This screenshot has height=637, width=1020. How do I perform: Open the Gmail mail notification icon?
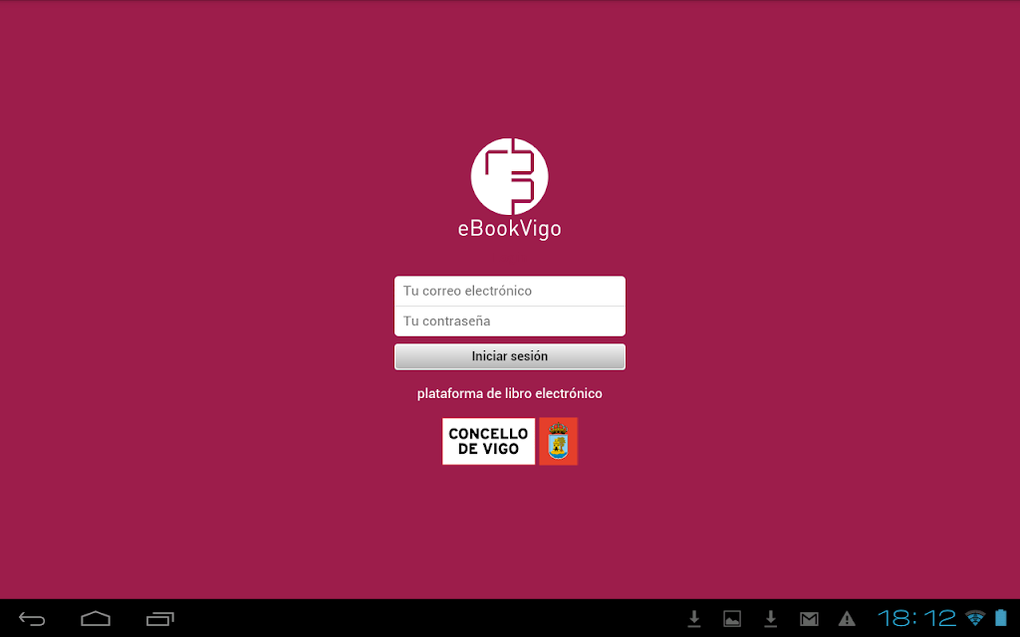[x=809, y=619]
